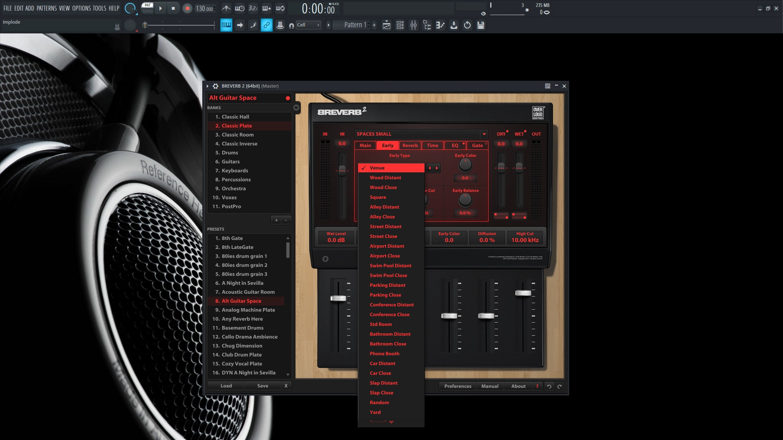Open the Manual button
The height and width of the screenshot is (440, 783).
pyautogui.click(x=490, y=386)
